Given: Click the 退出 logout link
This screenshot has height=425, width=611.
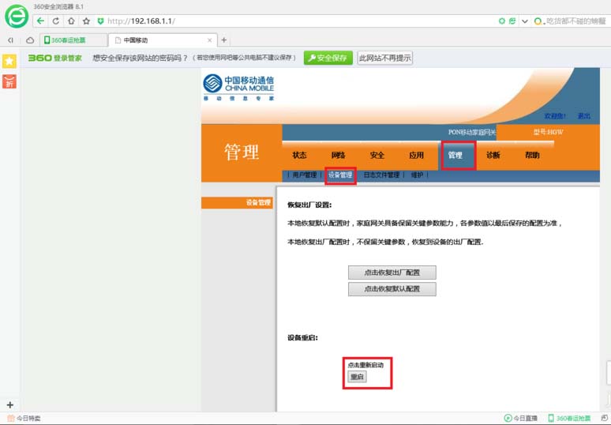Looking at the screenshot, I should 583,116.
